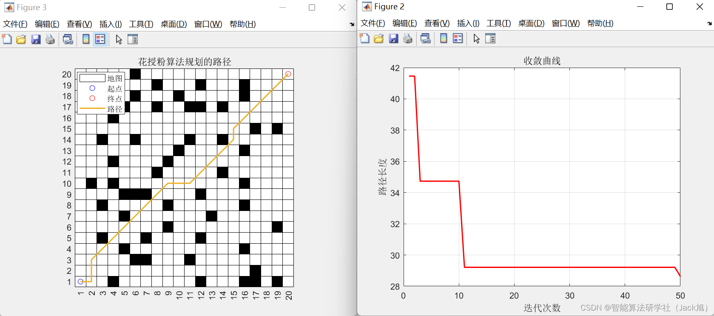Select the 路径 legend entry
Screen dimensions: 714x316
coord(101,109)
